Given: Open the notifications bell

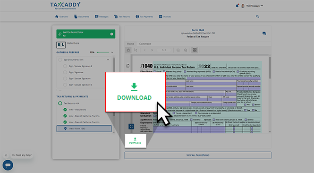Looking at the screenshot, I should [x=237, y=6].
